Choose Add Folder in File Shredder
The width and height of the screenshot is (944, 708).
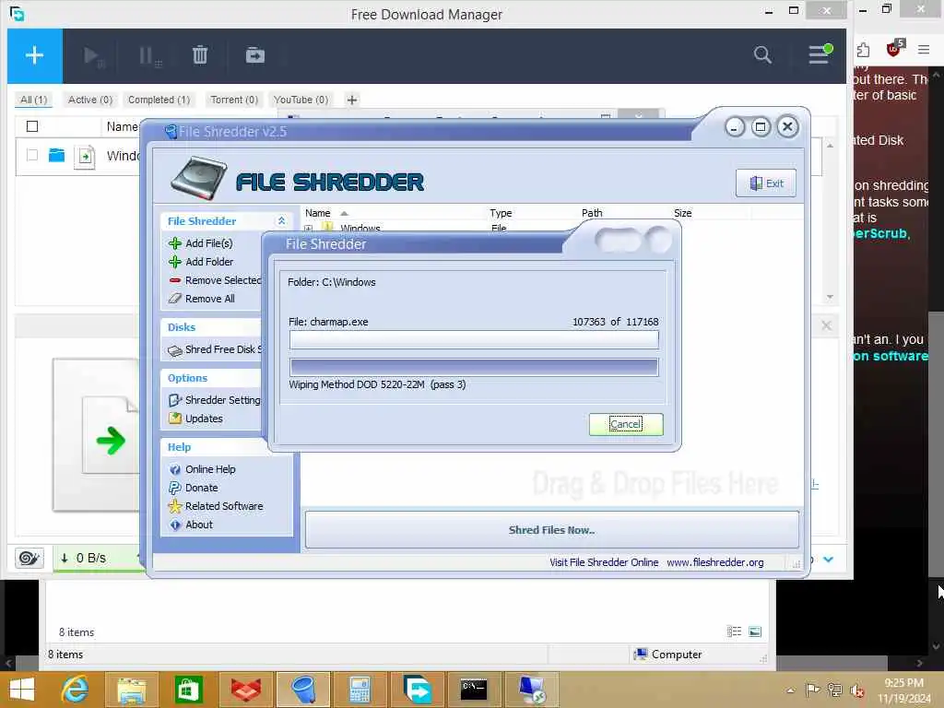tap(209, 262)
